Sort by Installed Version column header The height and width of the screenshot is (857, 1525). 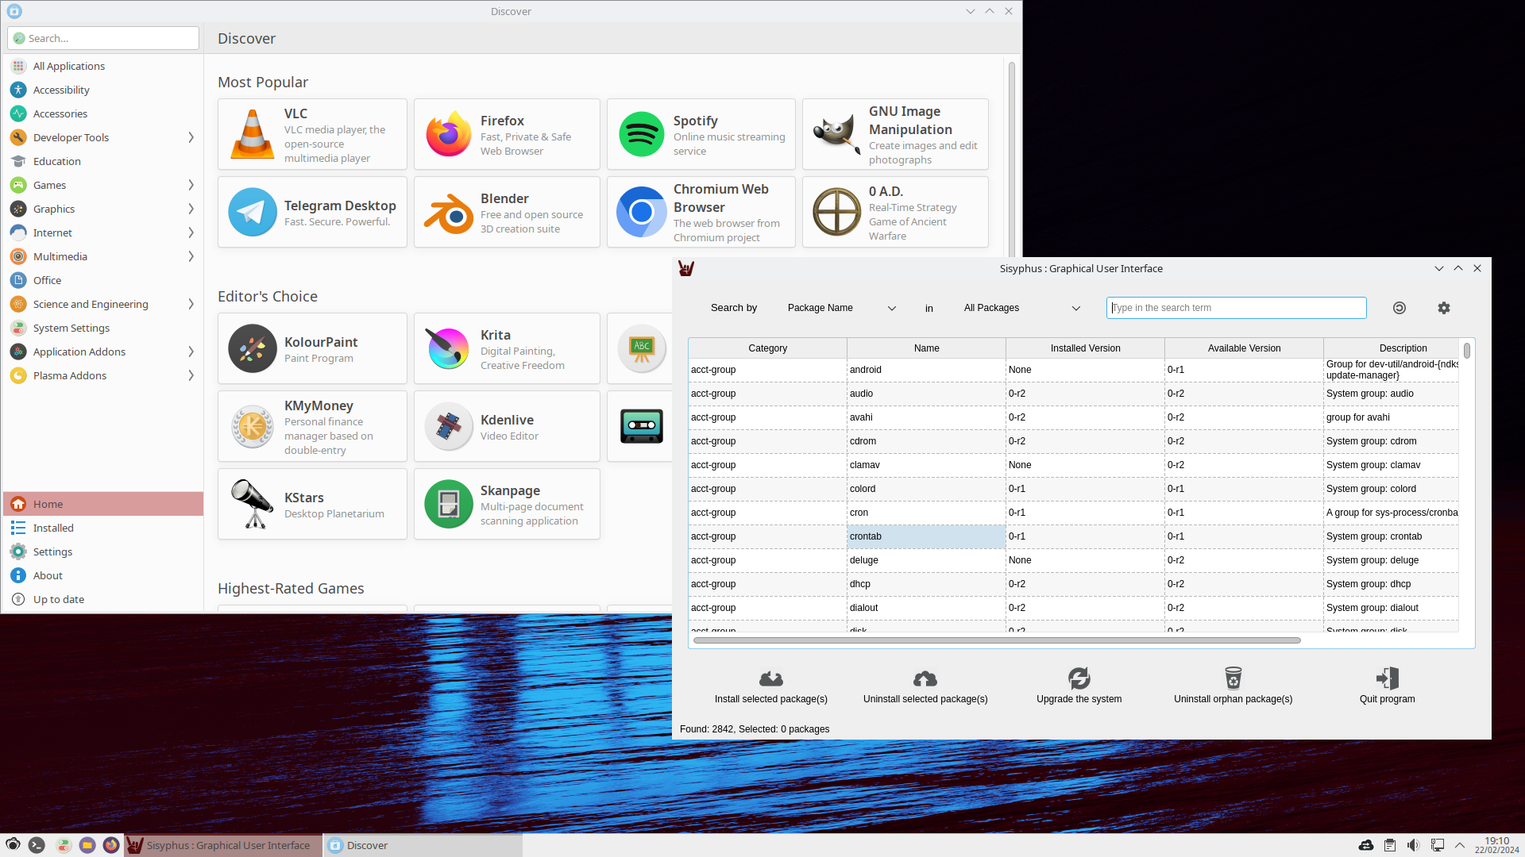1085,348
